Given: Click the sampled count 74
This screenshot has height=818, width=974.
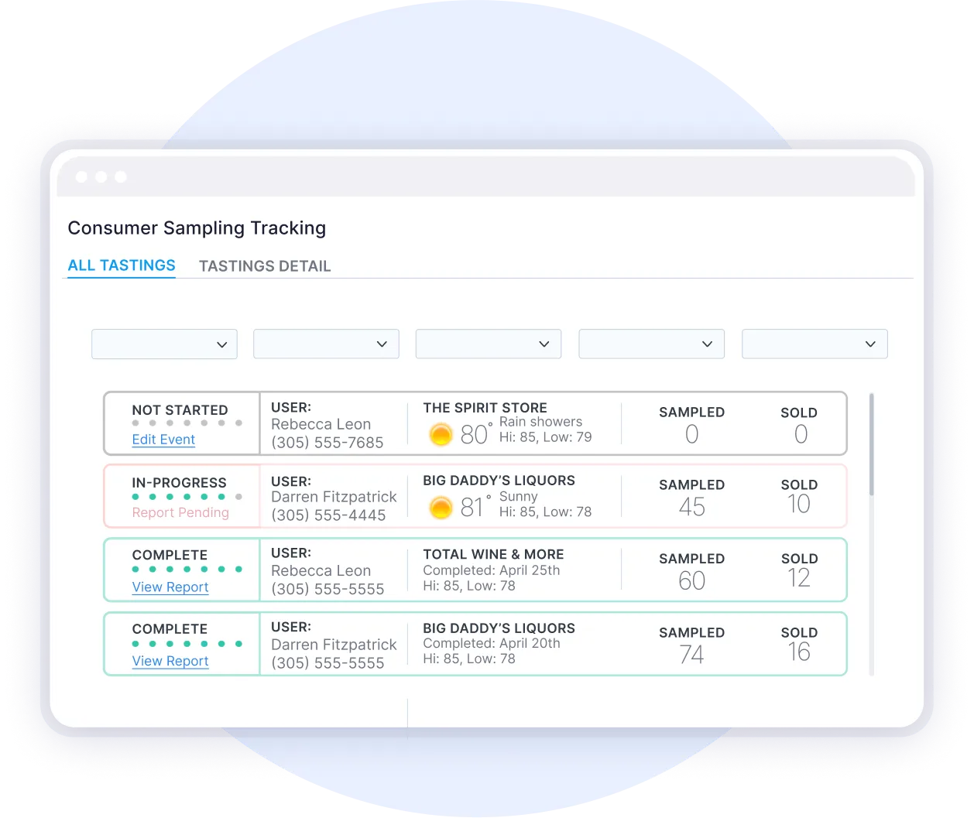Looking at the screenshot, I should (691, 655).
